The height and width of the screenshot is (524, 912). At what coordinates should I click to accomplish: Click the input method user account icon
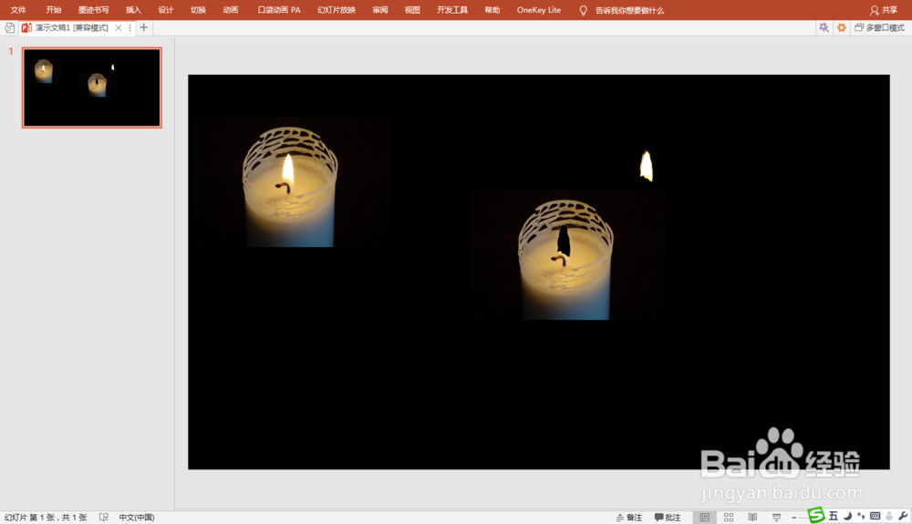click(888, 516)
